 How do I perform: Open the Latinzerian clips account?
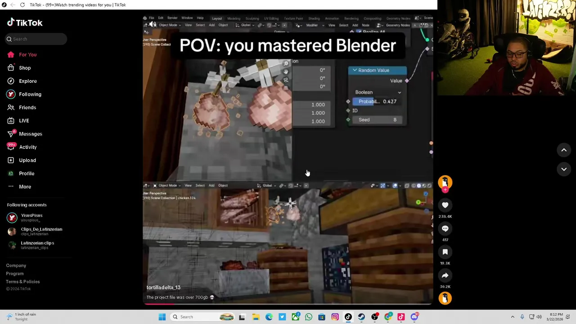tap(31, 245)
